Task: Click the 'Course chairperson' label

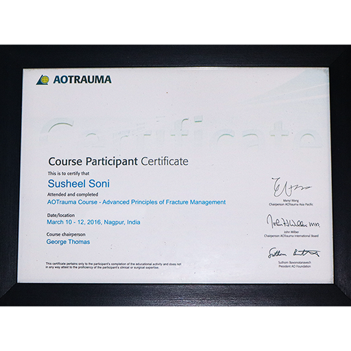Action: [x=66, y=234]
